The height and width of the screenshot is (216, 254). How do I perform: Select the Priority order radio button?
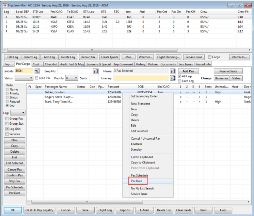click(7, 93)
